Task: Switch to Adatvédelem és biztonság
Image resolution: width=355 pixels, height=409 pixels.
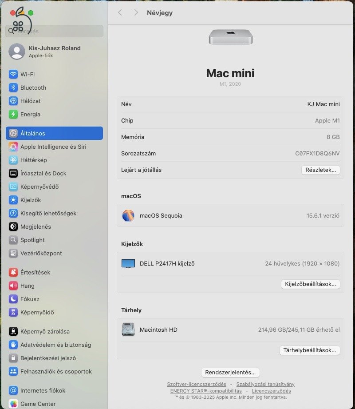Action: [49, 345]
